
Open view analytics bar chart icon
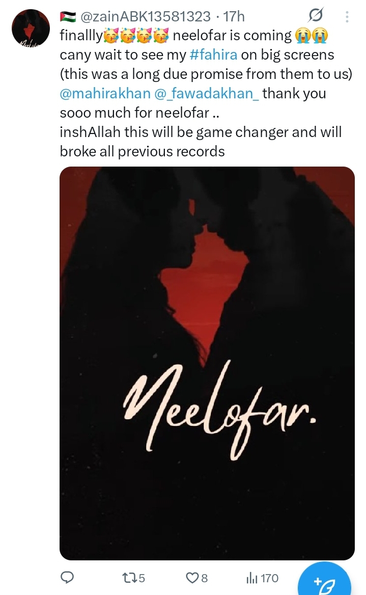tap(252, 578)
